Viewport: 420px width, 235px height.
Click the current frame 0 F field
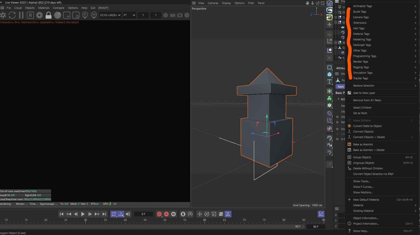pyautogui.click(x=143, y=214)
